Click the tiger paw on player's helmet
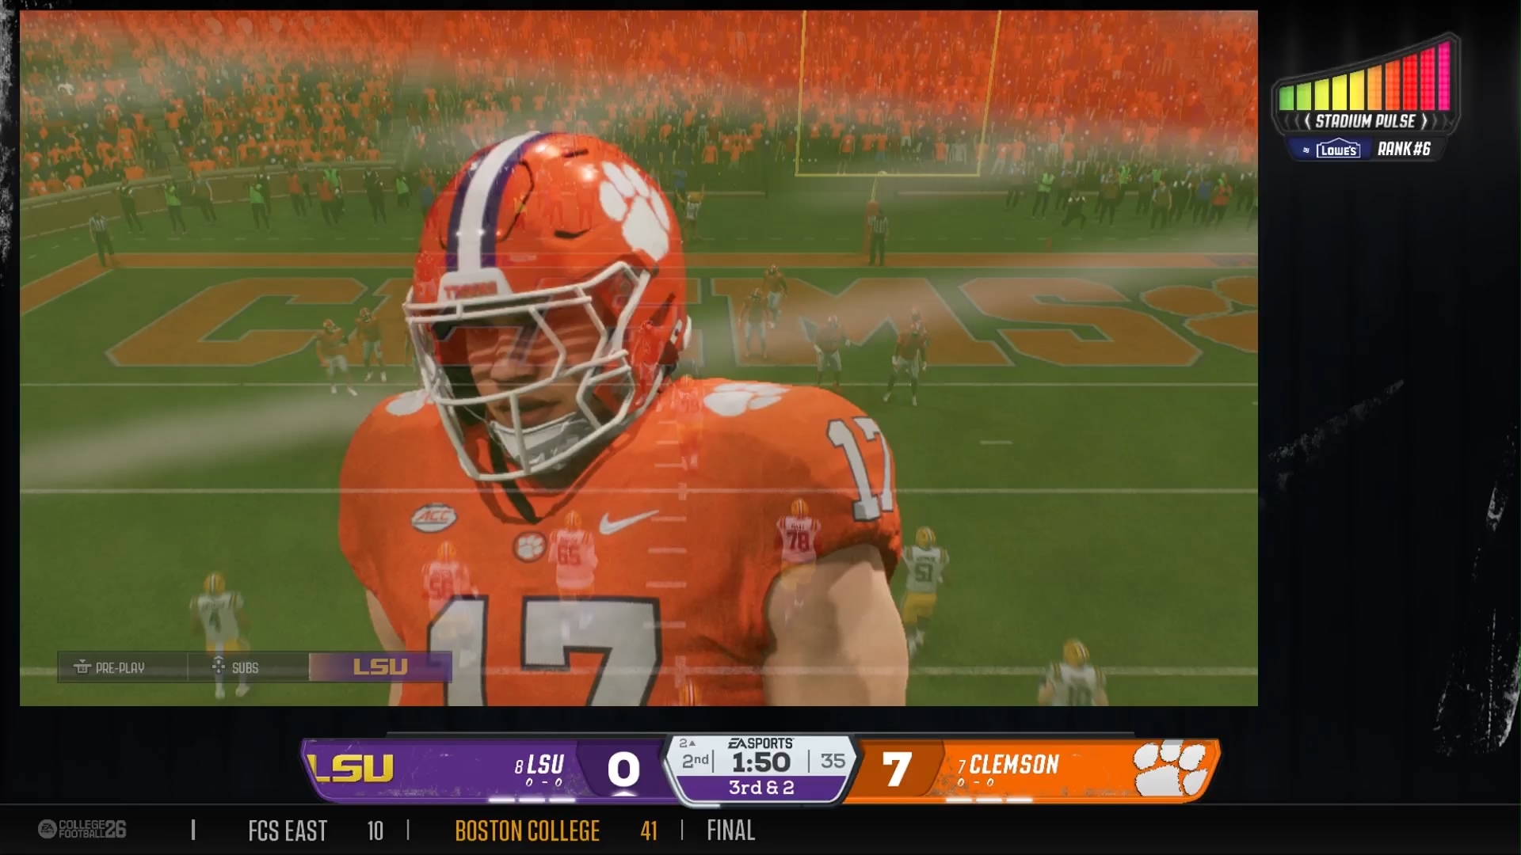Image resolution: width=1521 pixels, height=855 pixels. pos(635,208)
